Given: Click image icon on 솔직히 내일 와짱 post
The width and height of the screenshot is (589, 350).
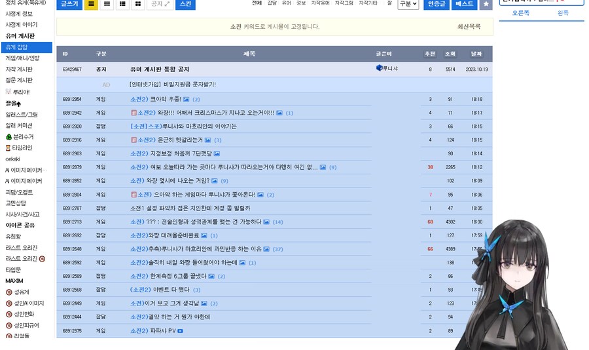Looking at the screenshot, I should pyautogui.click(x=242, y=262).
